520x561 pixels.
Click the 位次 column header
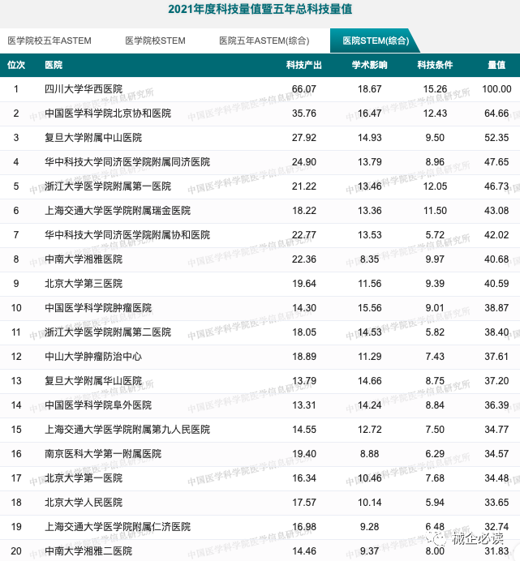click(16, 65)
